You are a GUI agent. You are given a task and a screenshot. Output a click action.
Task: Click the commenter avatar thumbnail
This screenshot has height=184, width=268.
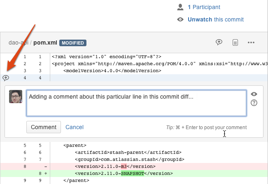16,97
